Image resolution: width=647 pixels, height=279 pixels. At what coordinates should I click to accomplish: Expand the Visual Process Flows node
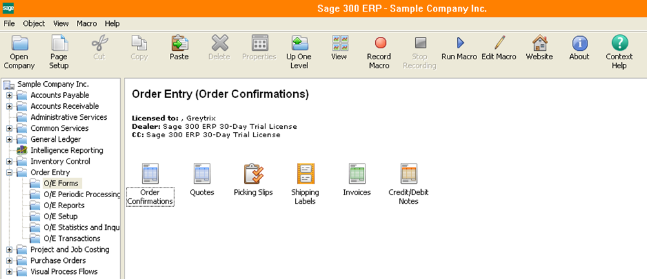coord(9,272)
